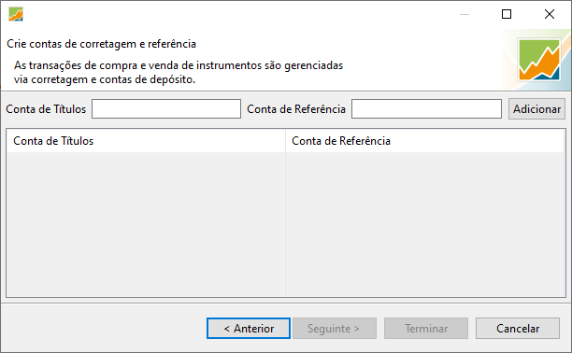The image size is (572, 353).
Task: Click the column divider between table headers
Action: point(285,141)
